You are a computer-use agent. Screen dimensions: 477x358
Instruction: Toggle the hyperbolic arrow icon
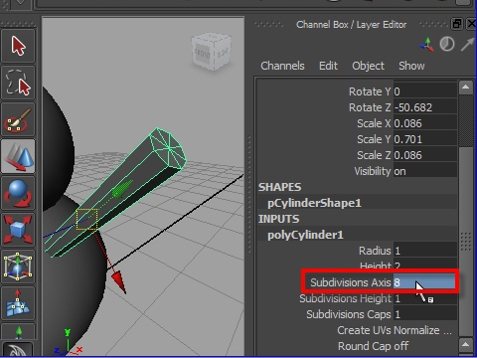pos(467,44)
